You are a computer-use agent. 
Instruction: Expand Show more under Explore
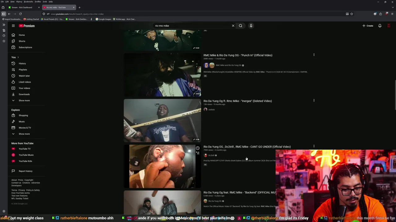pos(24,134)
